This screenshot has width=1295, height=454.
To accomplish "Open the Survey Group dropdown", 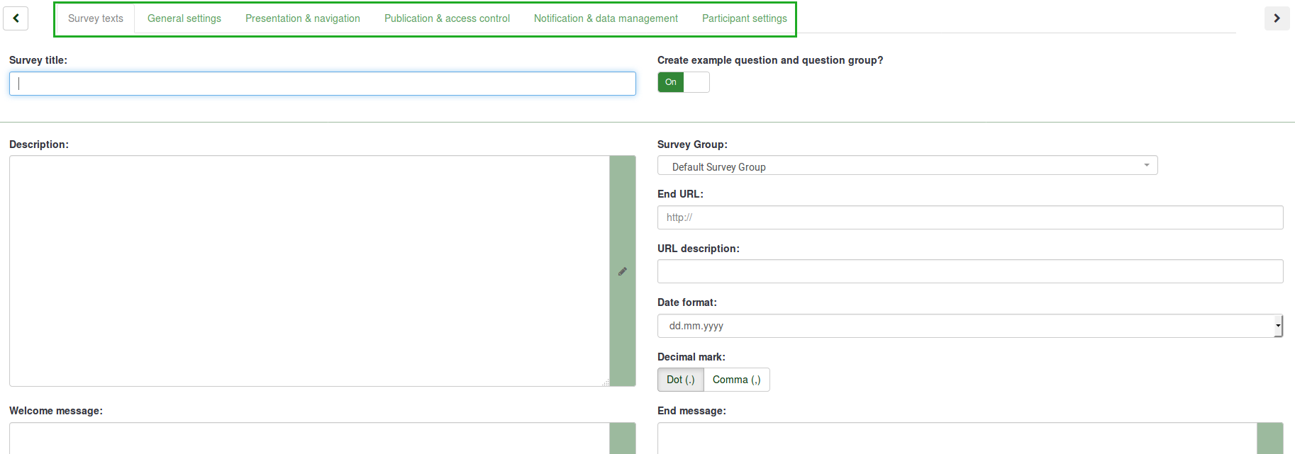I will pos(906,166).
